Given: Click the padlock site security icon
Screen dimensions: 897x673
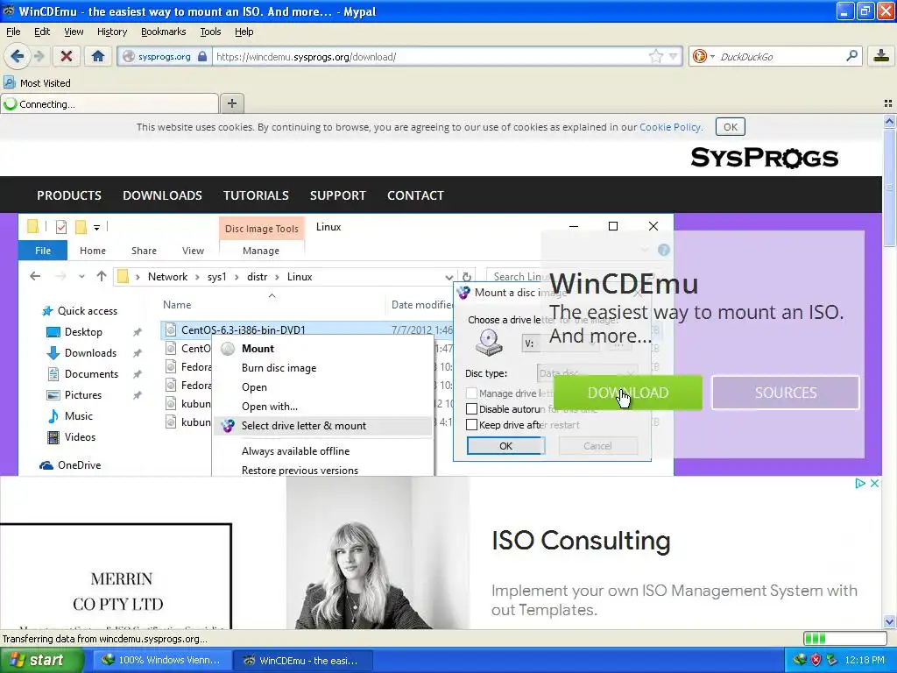Looking at the screenshot, I should (x=202, y=57).
